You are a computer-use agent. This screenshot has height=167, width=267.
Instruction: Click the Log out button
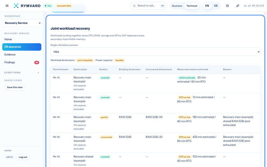tap(23, 157)
